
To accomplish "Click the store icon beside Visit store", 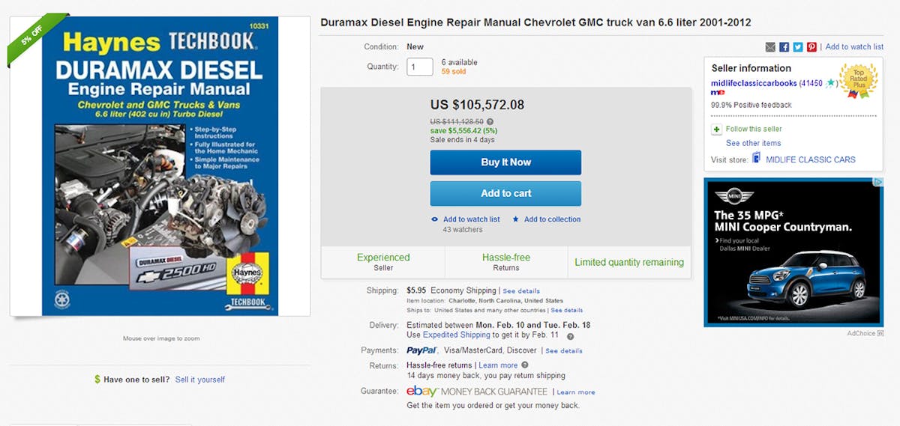I will click(x=756, y=159).
